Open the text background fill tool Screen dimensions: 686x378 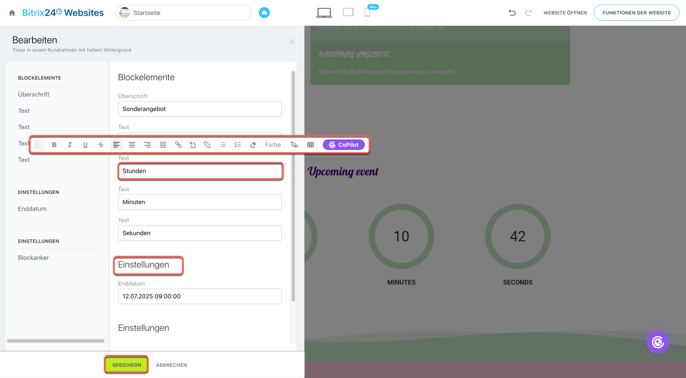click(294, 145)
